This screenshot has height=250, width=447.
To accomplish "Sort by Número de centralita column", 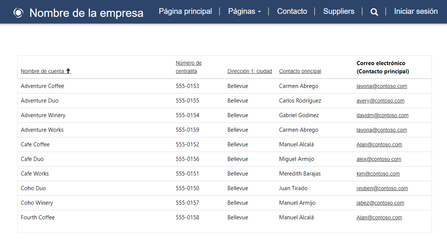I will 188,67.
